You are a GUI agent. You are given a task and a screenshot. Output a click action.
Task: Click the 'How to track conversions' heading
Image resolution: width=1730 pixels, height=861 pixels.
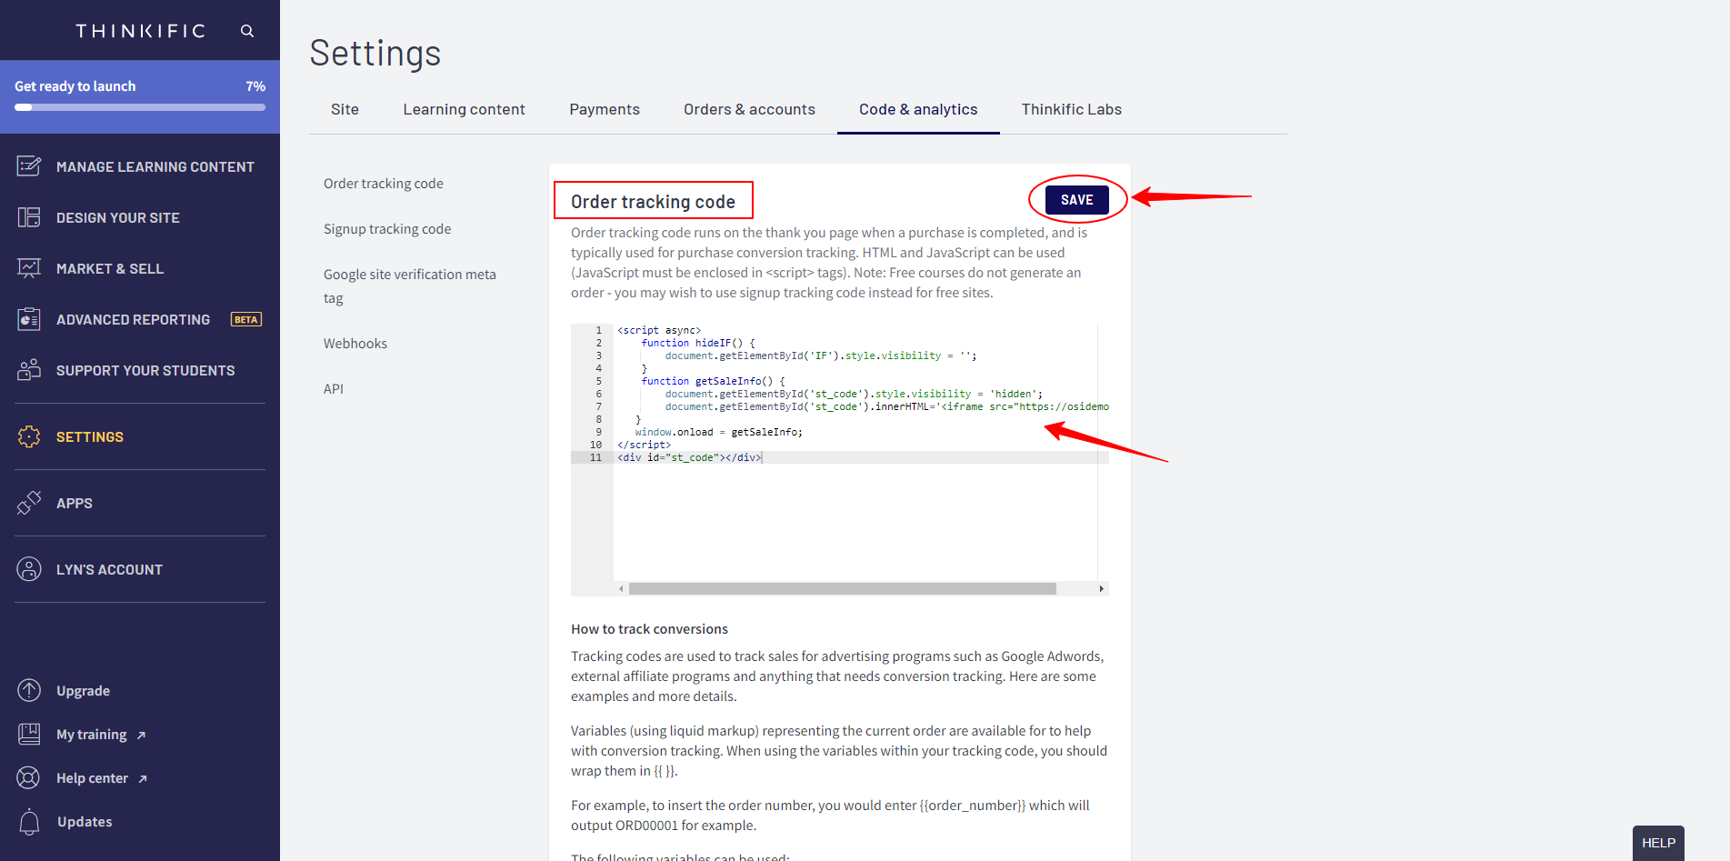click(x=649, y=629)
